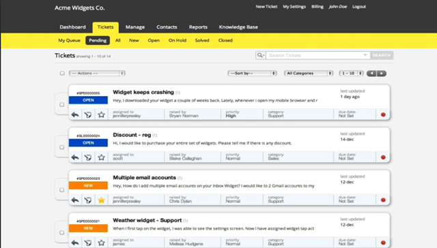Click the red dot on the Multiple email accounts ticket
Image resolution: width=437 pixels, height=248 pixels.
[383, 200]
